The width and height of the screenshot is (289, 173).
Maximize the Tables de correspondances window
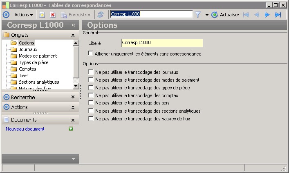tap(276, 5)
